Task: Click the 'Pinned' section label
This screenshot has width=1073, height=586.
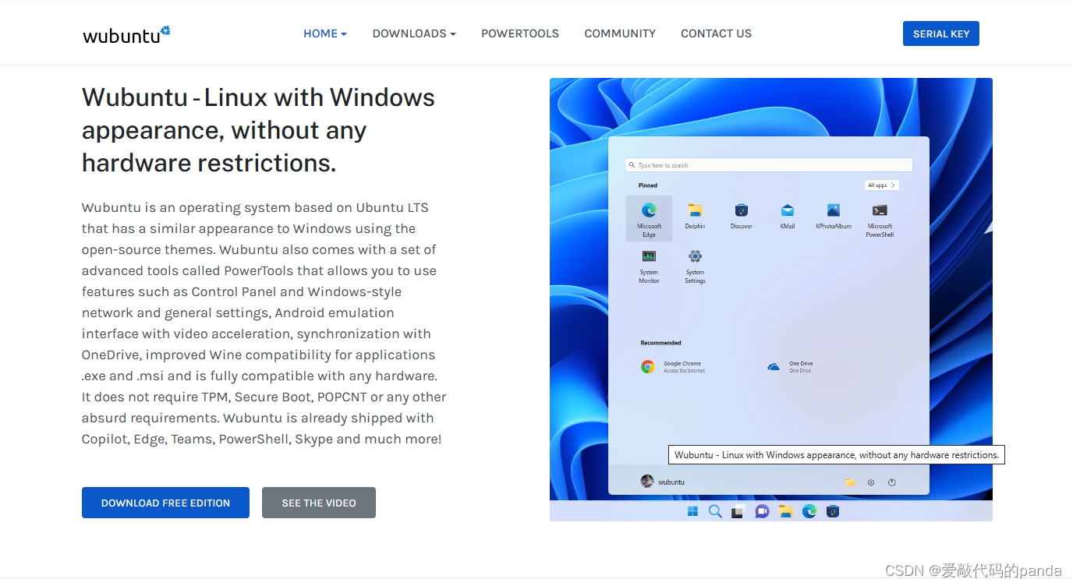Action: tap(648, 185)
